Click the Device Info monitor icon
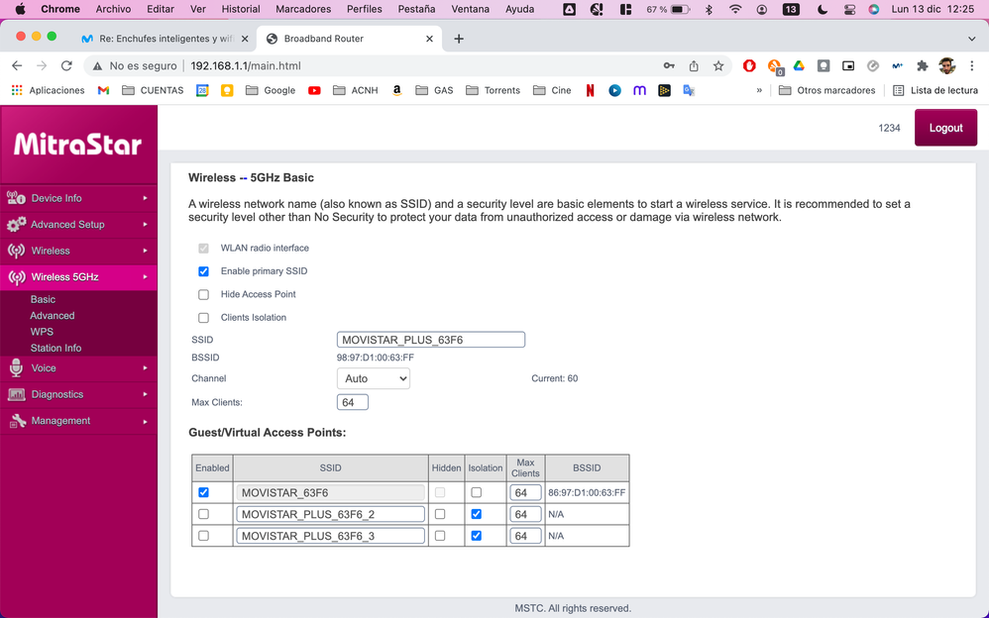 16,198
